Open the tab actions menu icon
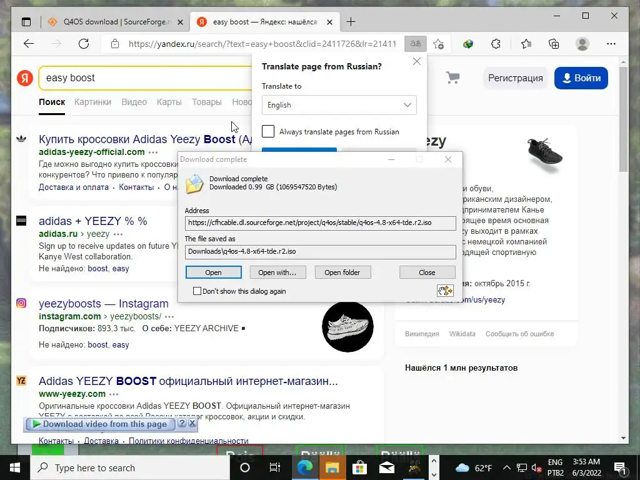Image resolution: width=640 pixels, height=480 pixels. pos(26,22)
